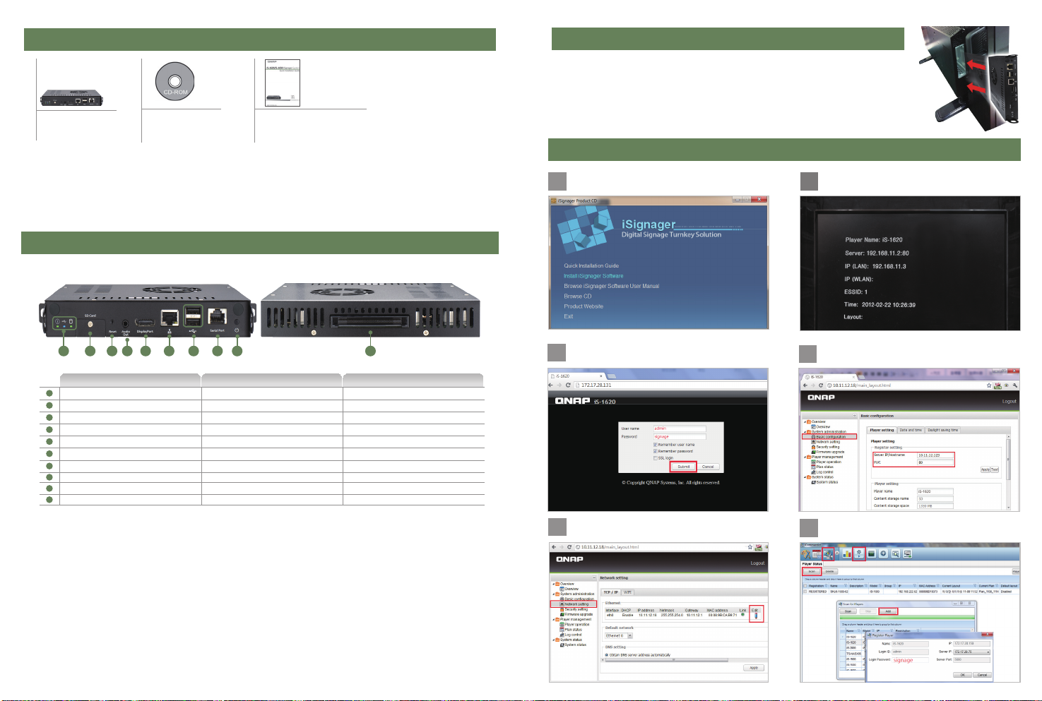This screenshot has height=701, width=1042.
Task: Toggle the Remember user name checkbox
Action: coord(655,445)
